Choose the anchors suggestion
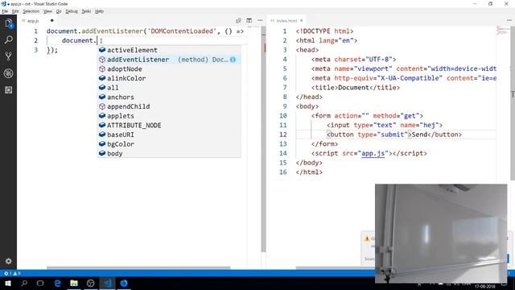 tap(169, 97)
